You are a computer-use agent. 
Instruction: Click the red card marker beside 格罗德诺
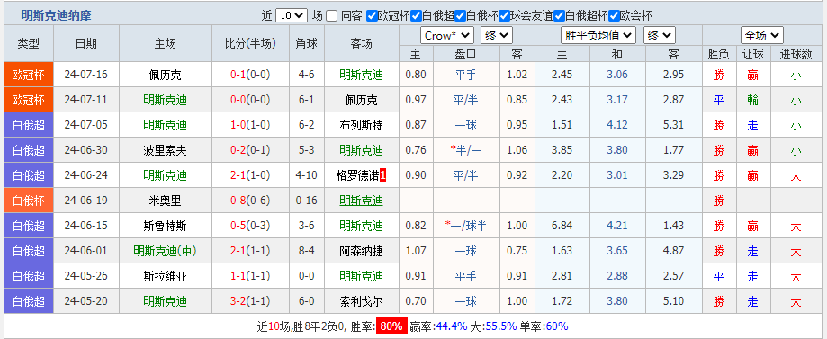(383, 175)
